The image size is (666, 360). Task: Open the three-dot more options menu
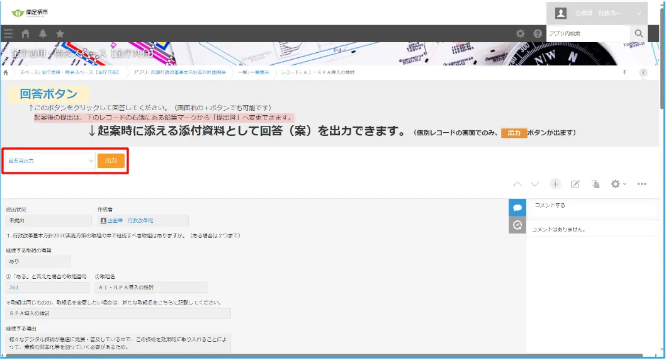click(642, 184)
